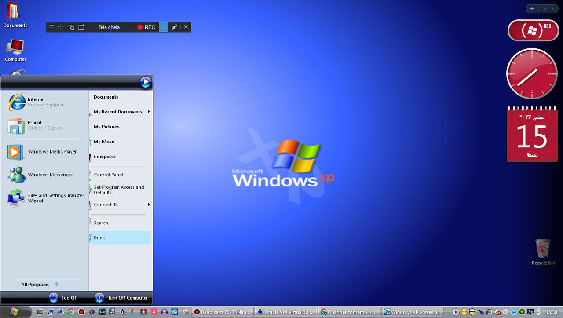This screenshot has height=318, width=563.
Task: Open Control Panel from Start menu
Action: coord(120,175)
